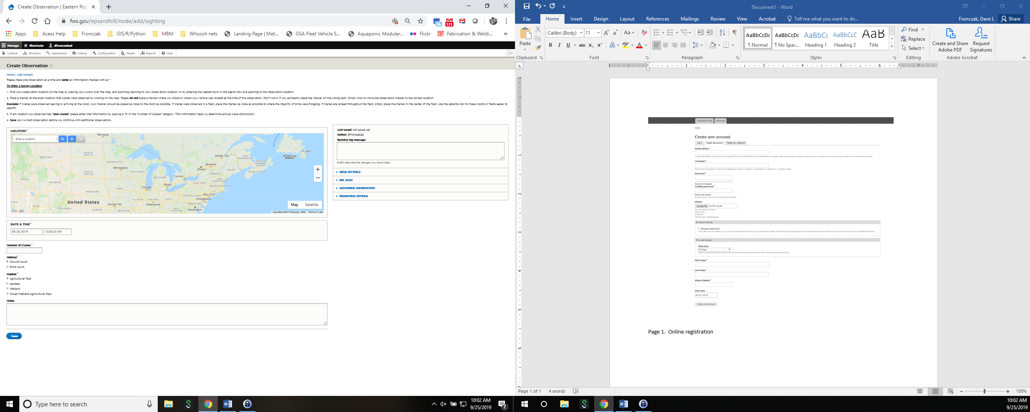Select the Ground count method option

point(8,262)
